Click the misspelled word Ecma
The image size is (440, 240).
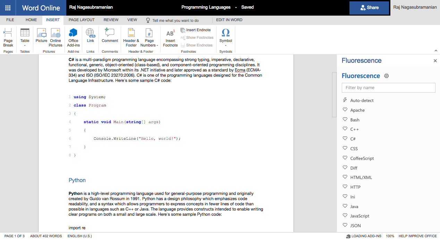click(240, 70)
